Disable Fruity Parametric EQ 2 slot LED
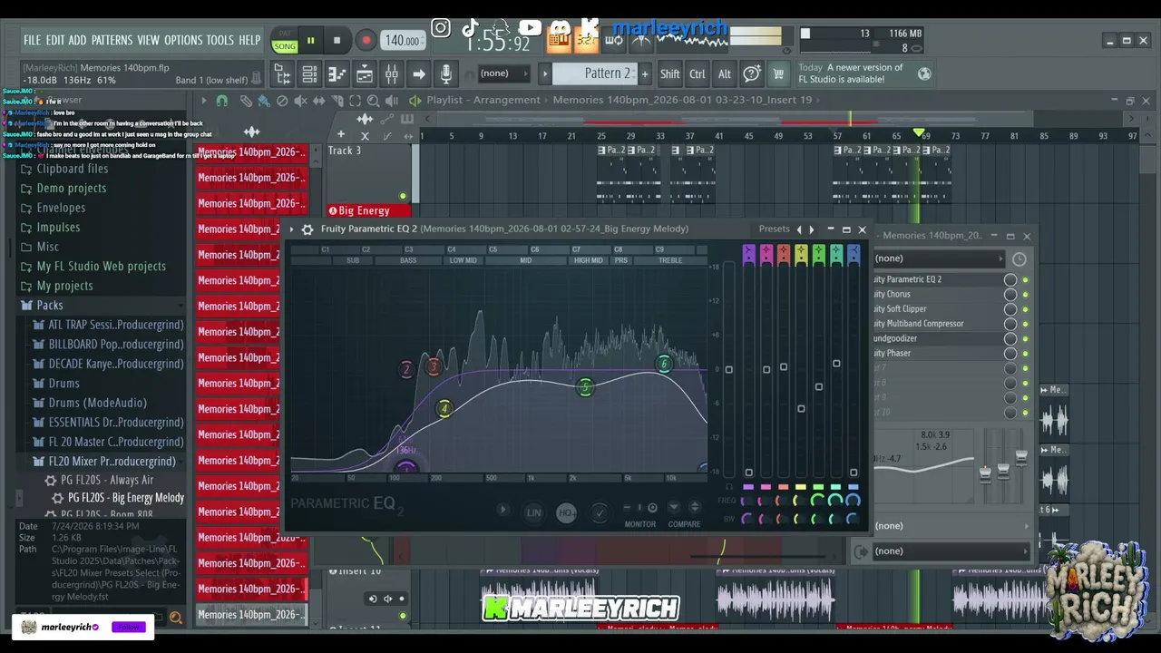 [1025, 279]
